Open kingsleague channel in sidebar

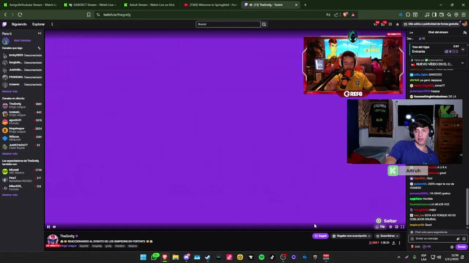coord(22,130)
